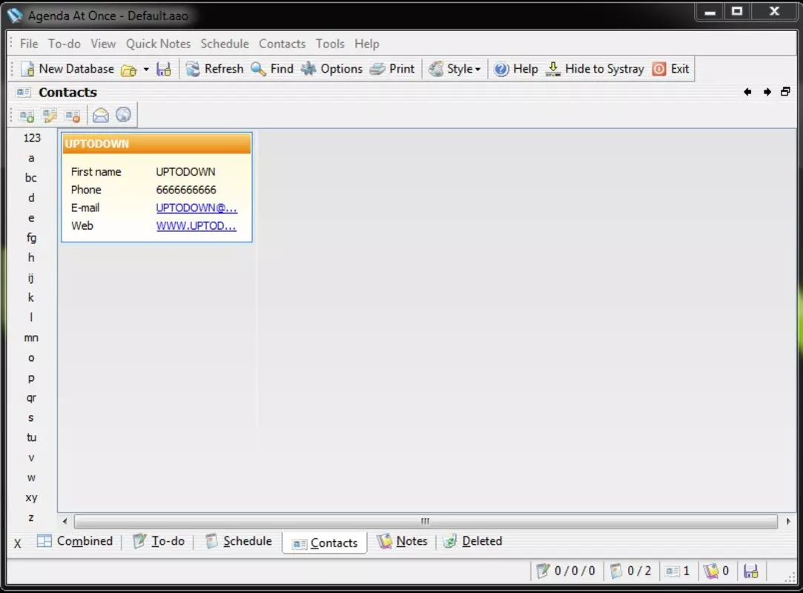
Task: Open Options from the toolbar
Action: tap(332, 69)
